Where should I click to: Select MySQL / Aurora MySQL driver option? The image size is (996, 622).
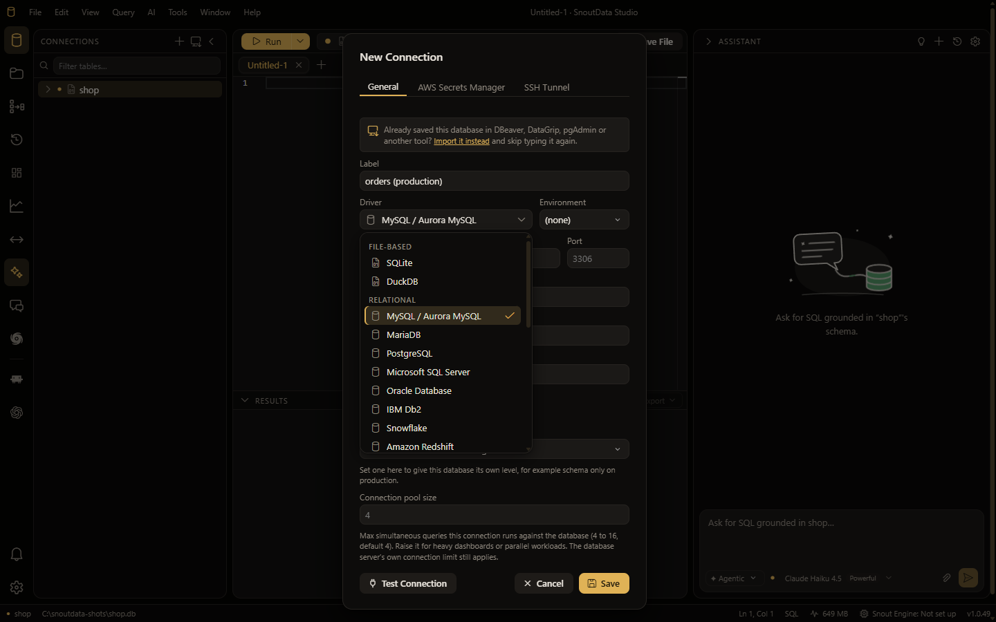click(443, 316)
